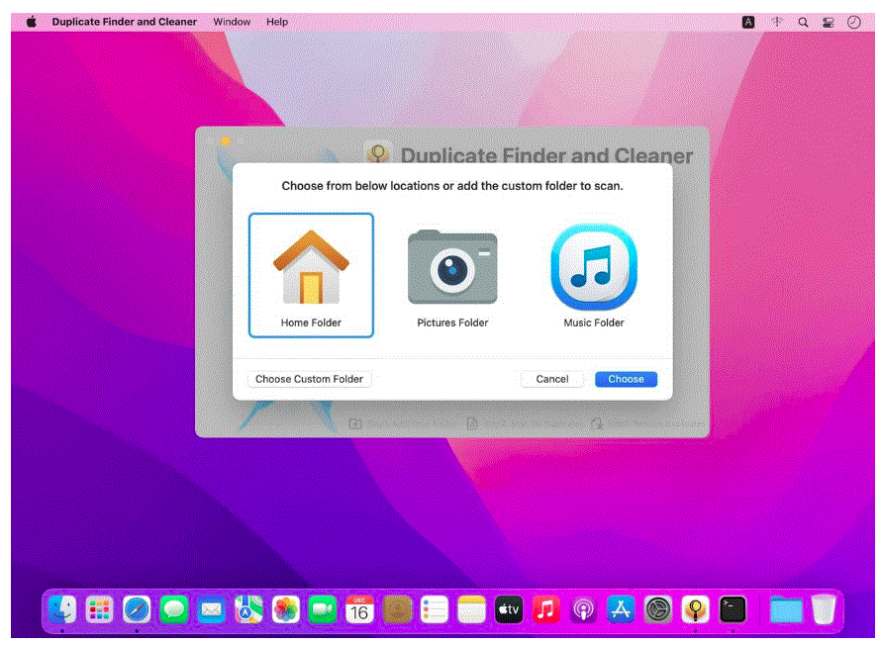Select the Pictures Folder camera icon
Screen dimensions: 882x645
pos(452,267)
